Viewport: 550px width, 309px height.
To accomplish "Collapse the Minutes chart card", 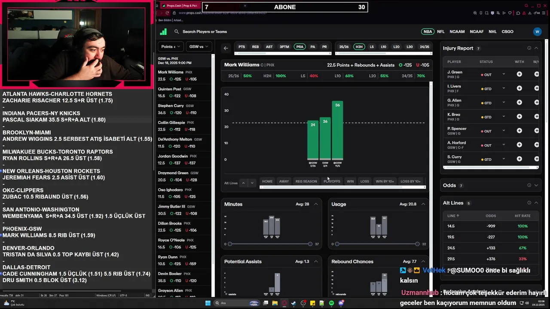I will point(316,204).
